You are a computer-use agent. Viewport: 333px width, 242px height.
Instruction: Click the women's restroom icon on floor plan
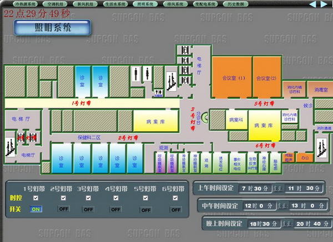(x=147, y=73)
